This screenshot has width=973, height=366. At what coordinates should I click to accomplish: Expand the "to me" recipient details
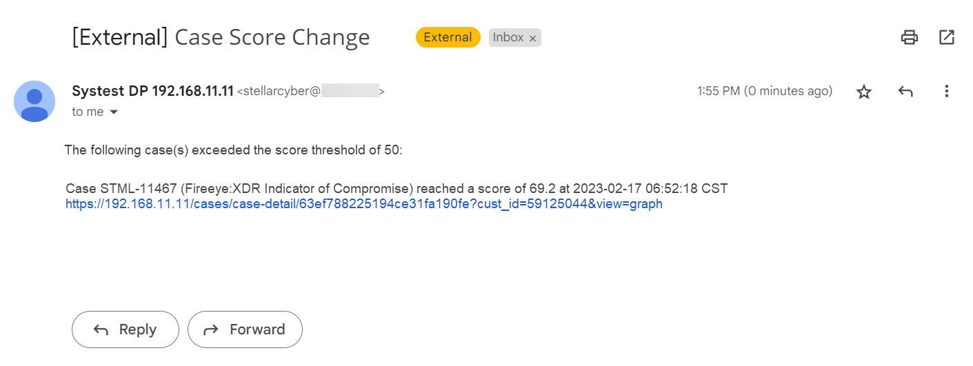[x=114, y=112]
